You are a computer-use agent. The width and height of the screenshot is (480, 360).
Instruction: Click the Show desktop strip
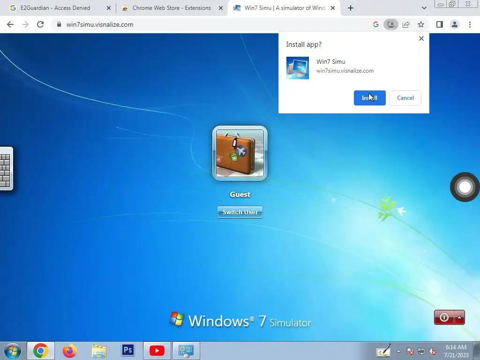tap(477, 351)
